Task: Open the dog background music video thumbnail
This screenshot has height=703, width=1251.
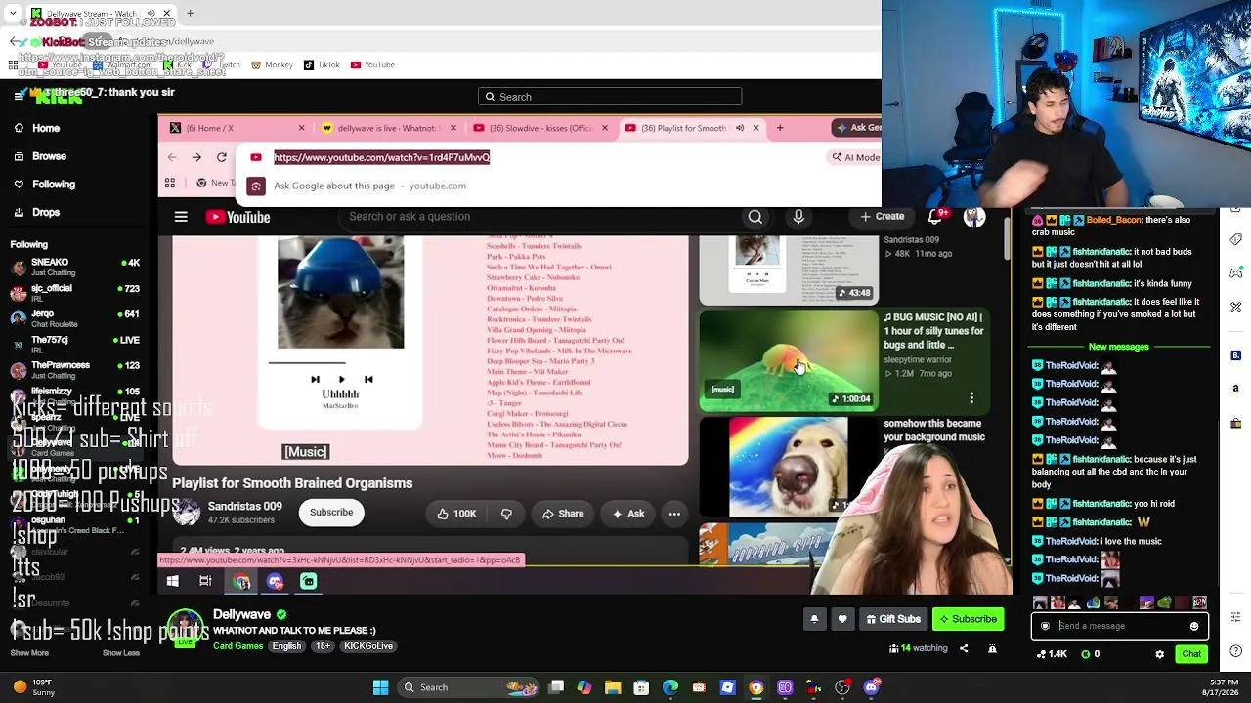Action: pyautogui.click(x=789, y=467)
